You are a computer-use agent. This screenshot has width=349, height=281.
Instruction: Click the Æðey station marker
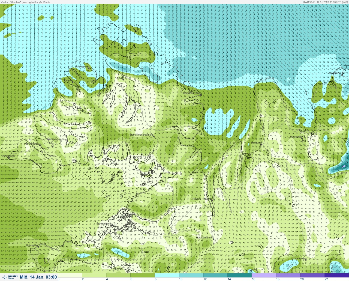(123, 79)
